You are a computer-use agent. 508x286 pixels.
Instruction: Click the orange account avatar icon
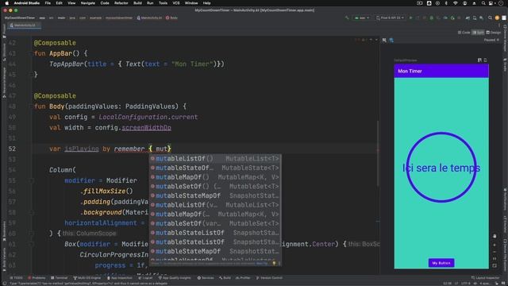[498, 17]
